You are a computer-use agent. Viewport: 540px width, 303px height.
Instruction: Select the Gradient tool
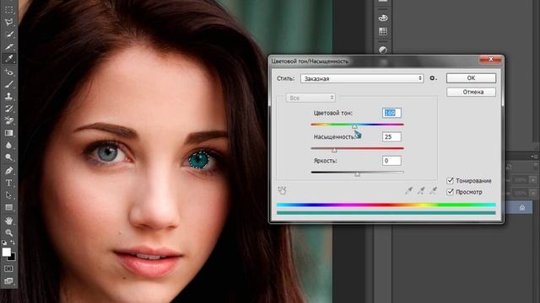[9, 133]
